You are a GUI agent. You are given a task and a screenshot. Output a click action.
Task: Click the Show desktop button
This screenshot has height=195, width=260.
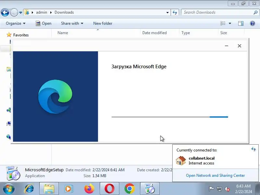tap(258, 189)
